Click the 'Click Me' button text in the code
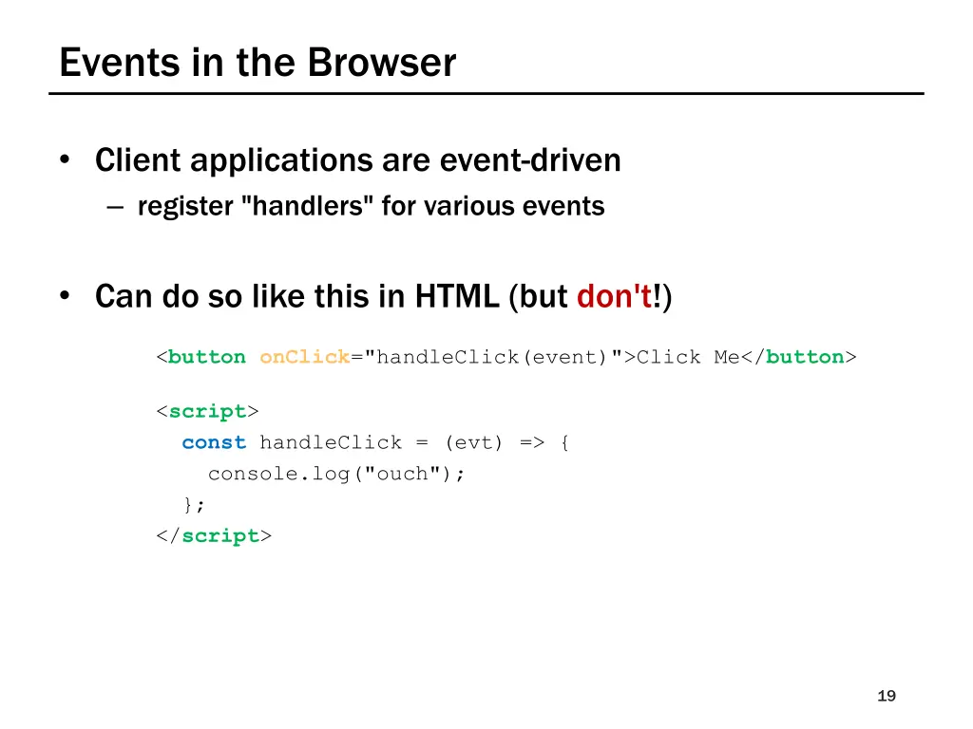Screen dimensions: 973x729 click(688, 357)
